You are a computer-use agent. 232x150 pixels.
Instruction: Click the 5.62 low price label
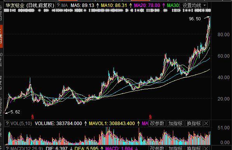pyautogui.click(x=15, y=112)
